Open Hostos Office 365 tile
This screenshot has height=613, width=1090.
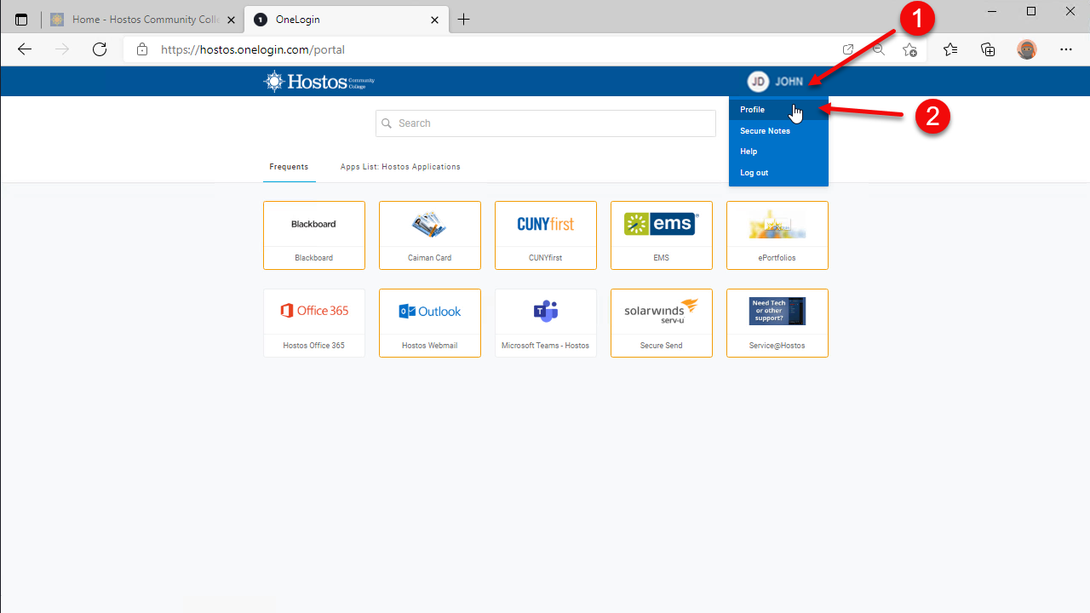point(313,323)
